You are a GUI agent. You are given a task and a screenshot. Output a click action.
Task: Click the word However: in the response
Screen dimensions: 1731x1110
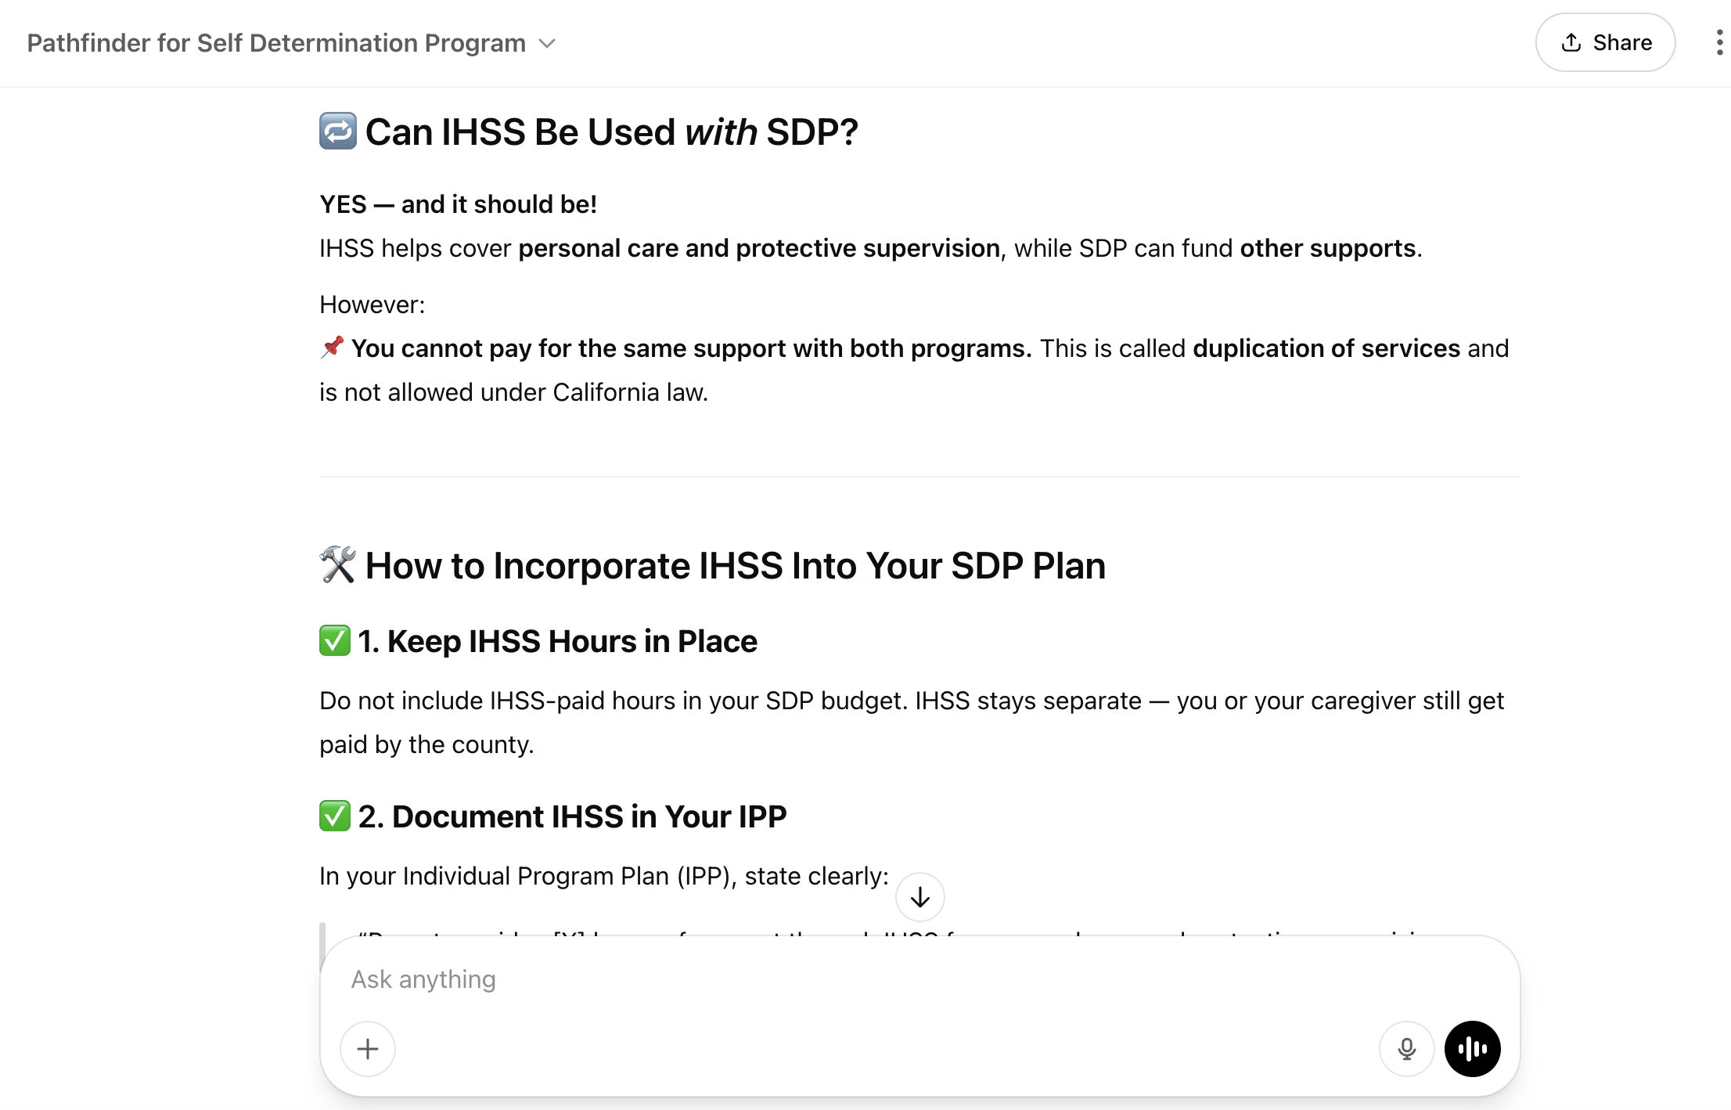point(372,305)
